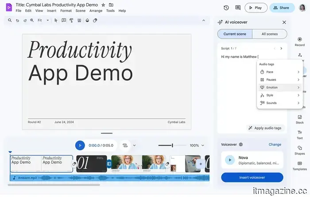Click transition icon after first scene

point(74,164)
